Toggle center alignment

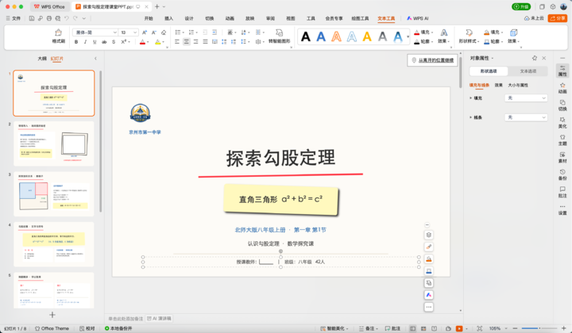click(187, 42)
